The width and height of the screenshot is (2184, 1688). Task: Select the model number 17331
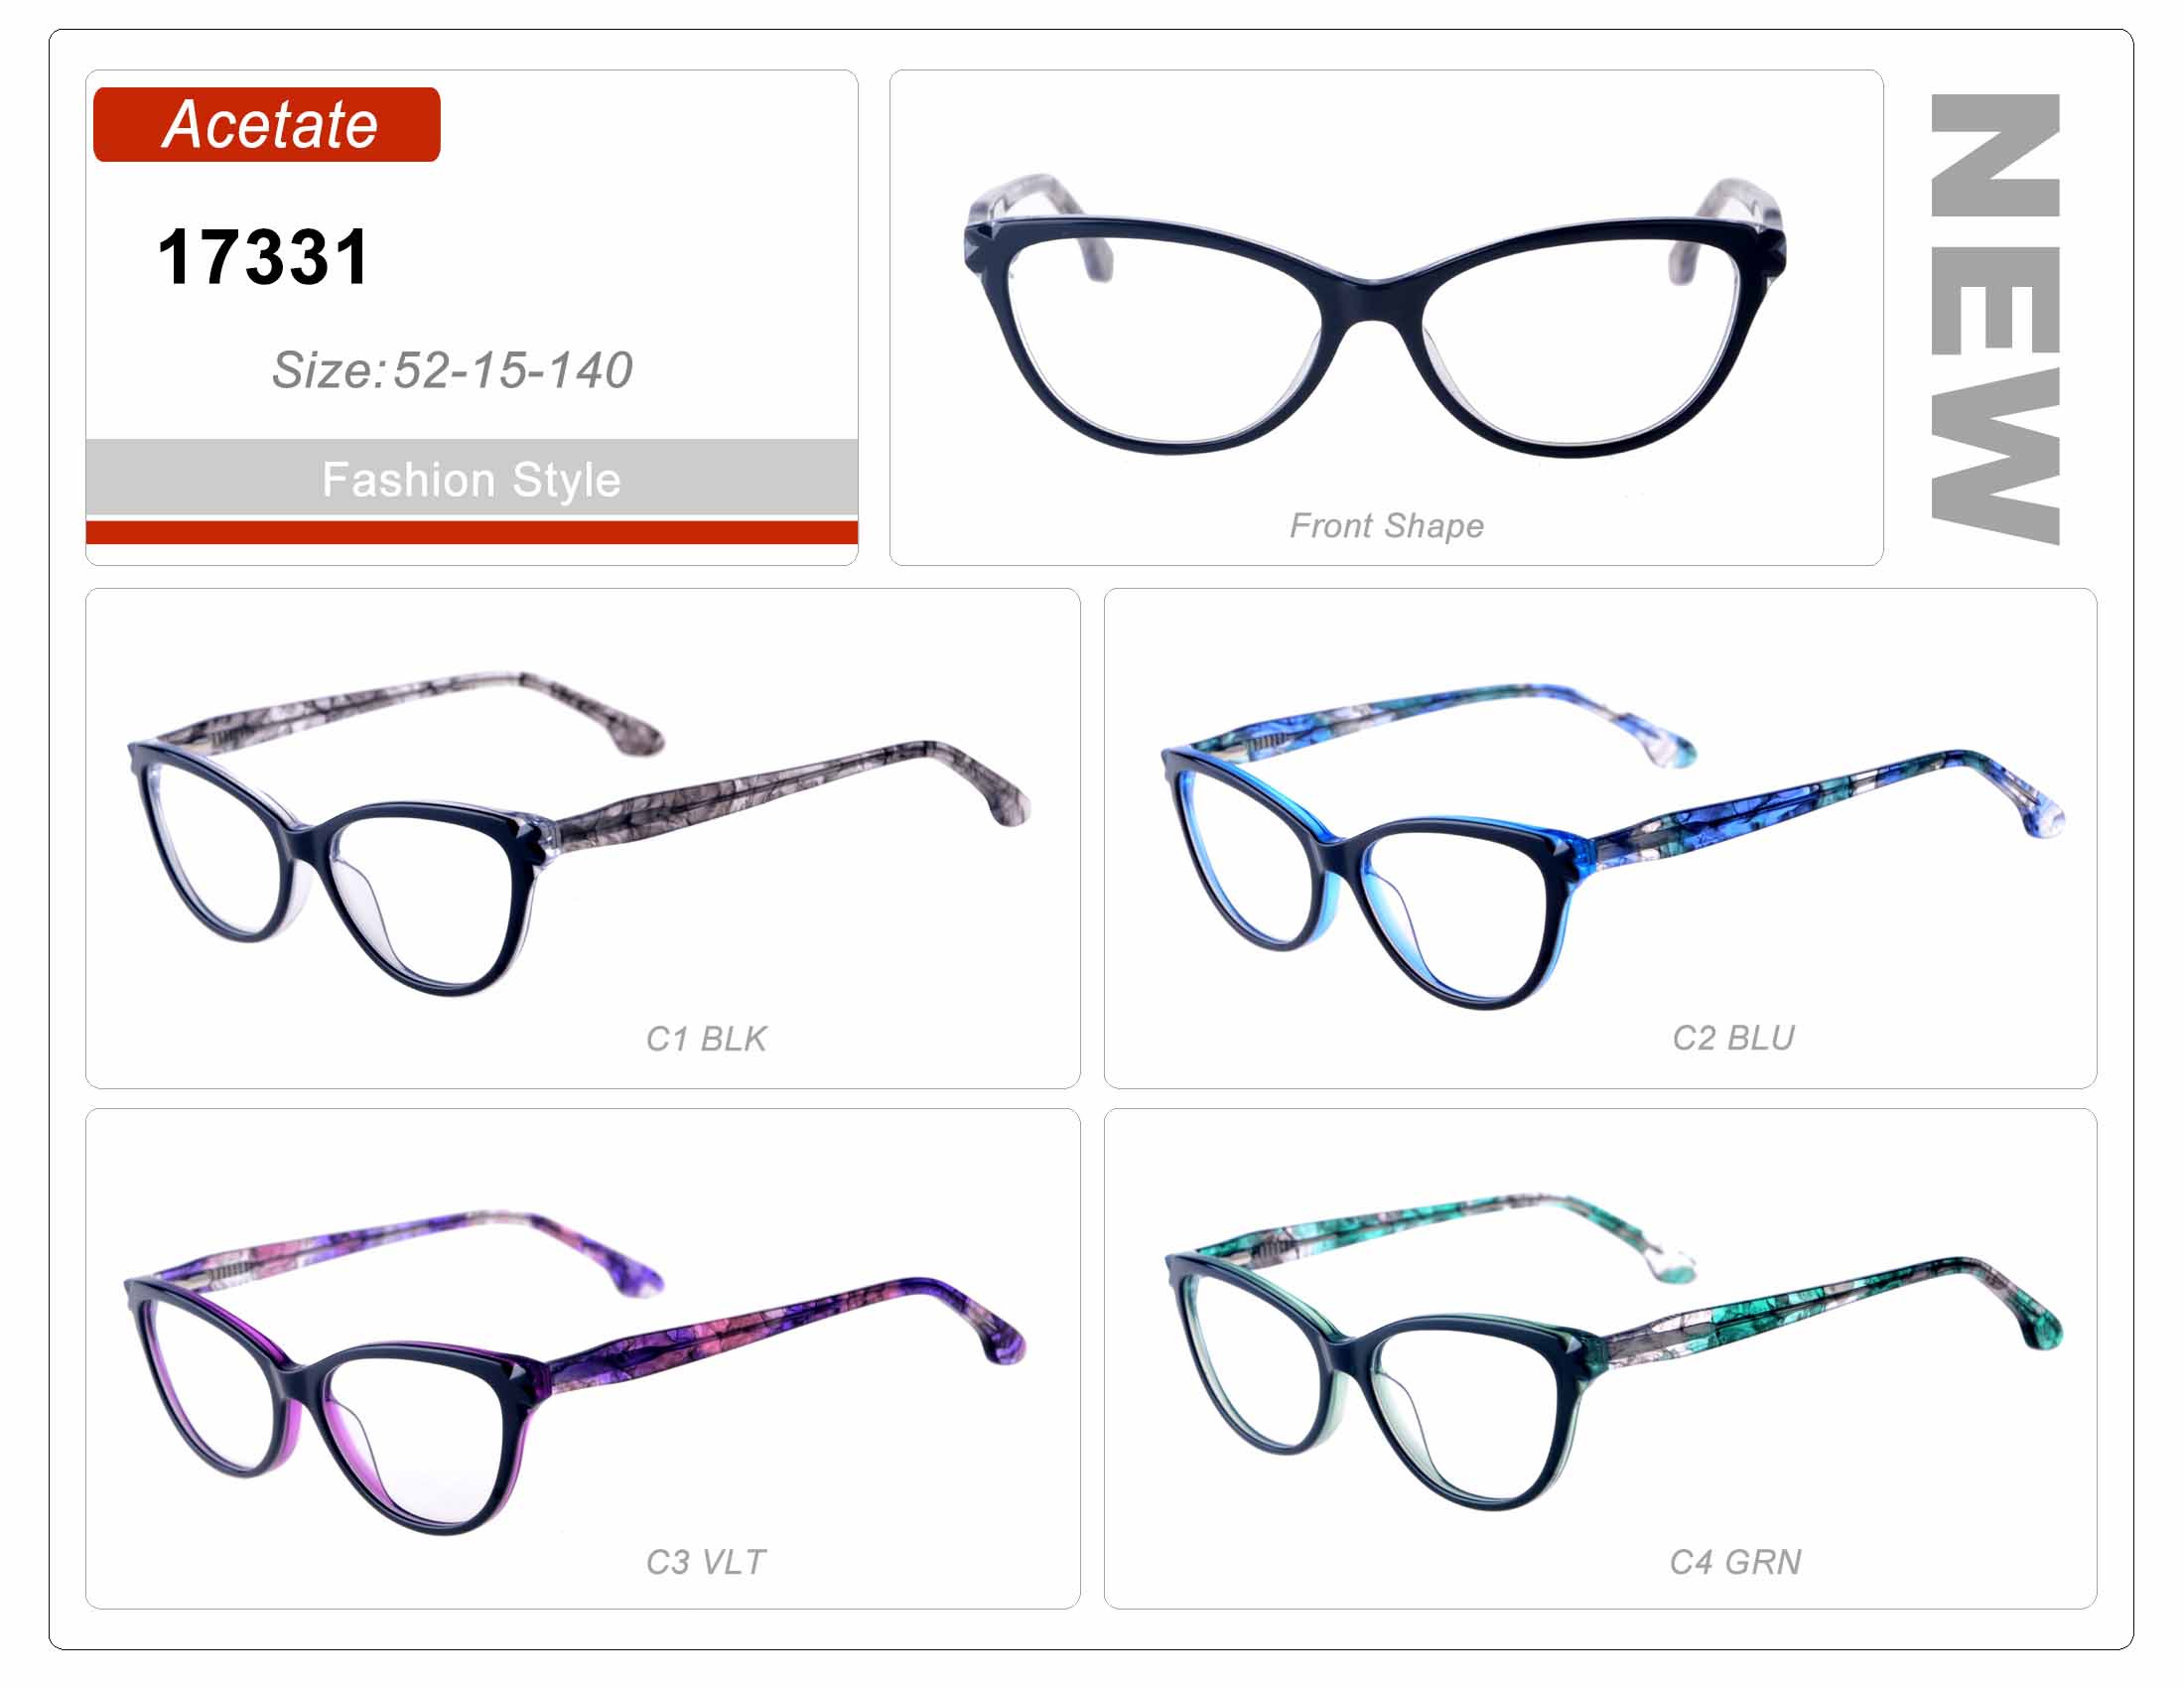264,257
